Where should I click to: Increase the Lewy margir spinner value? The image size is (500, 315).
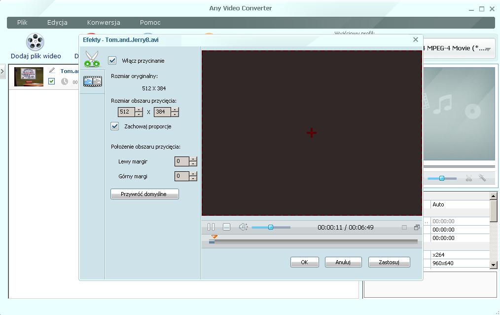193,159
